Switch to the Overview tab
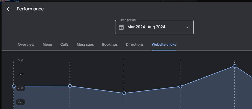The height and width of the screenshot is (109, 252). 26,44
